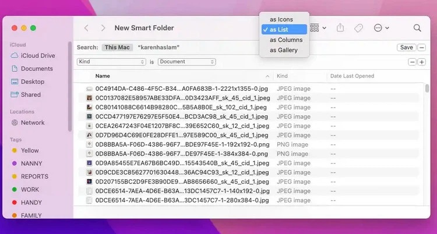Choose "as Icons" from view menu
This screenshot has height=234, width=437.
point(281,19)
